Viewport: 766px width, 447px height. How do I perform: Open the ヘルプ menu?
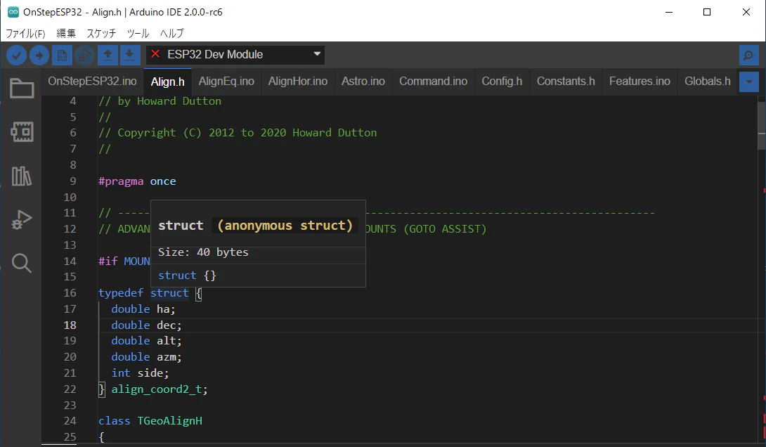[x=172, y=33]
